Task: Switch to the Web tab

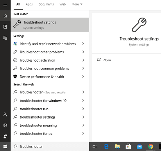Action: tap(63, 4)
